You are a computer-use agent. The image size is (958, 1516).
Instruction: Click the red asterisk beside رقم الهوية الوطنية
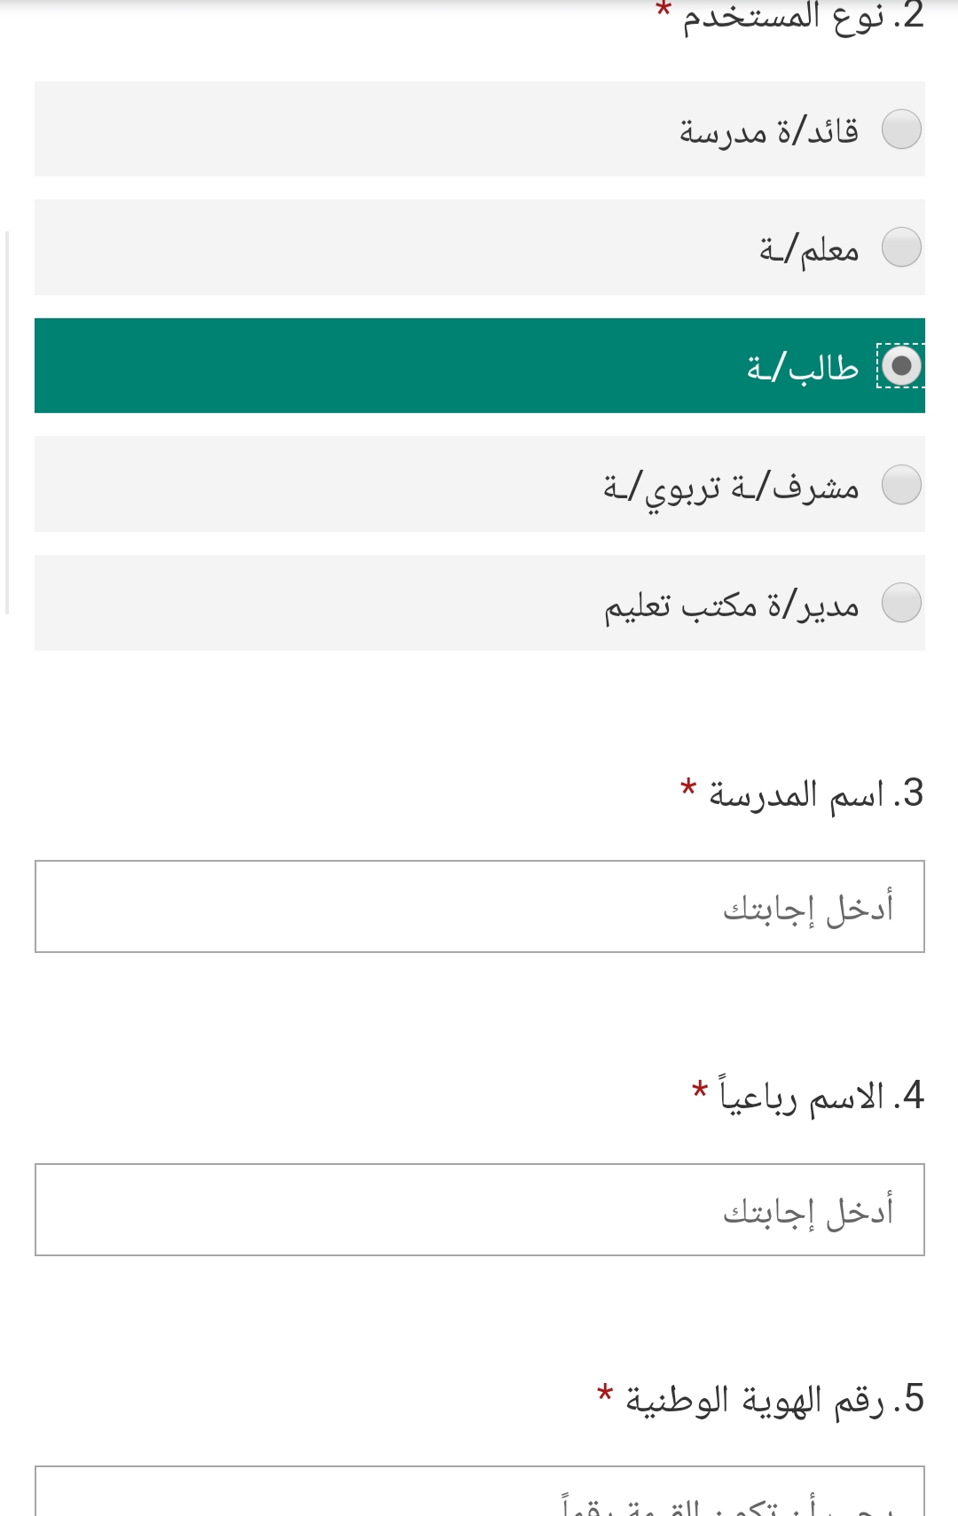[605, 1393]
